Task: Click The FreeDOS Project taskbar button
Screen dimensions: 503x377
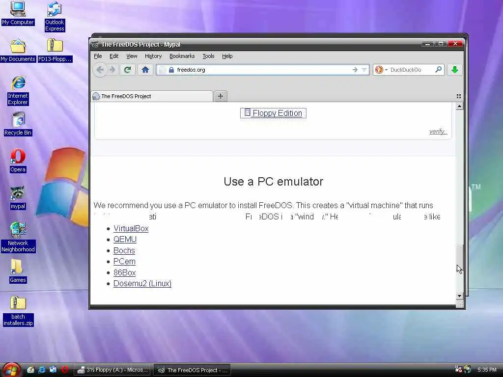Action: coord(192,370)
